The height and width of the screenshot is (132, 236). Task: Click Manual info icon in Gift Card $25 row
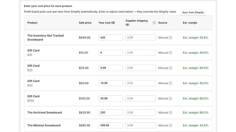(x=171, y=68)
